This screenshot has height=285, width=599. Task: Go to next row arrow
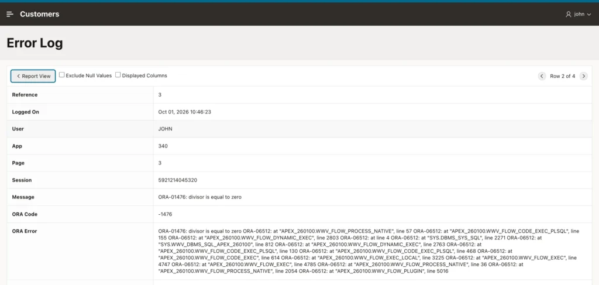(x=583, y=76)
